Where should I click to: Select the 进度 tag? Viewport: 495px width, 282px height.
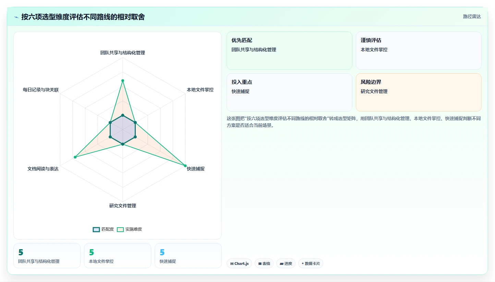286,264
